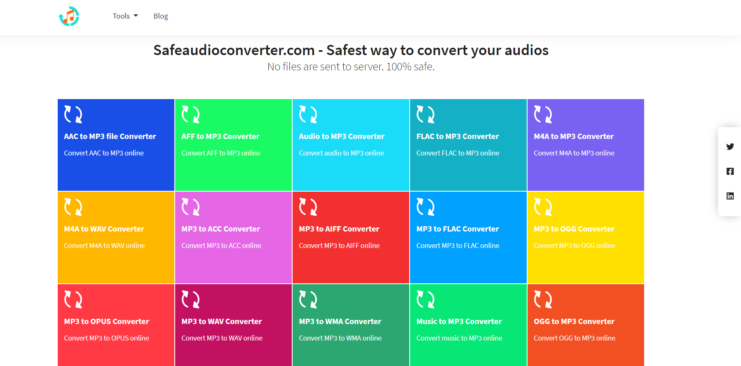Open MP3 to FLAC Converter link

(x=457, y=229)
